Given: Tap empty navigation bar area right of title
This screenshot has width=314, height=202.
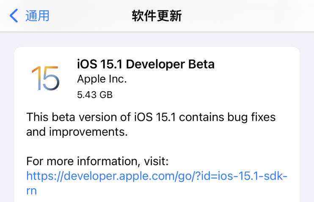Looking at the screenshot, I should click(254, 16).
